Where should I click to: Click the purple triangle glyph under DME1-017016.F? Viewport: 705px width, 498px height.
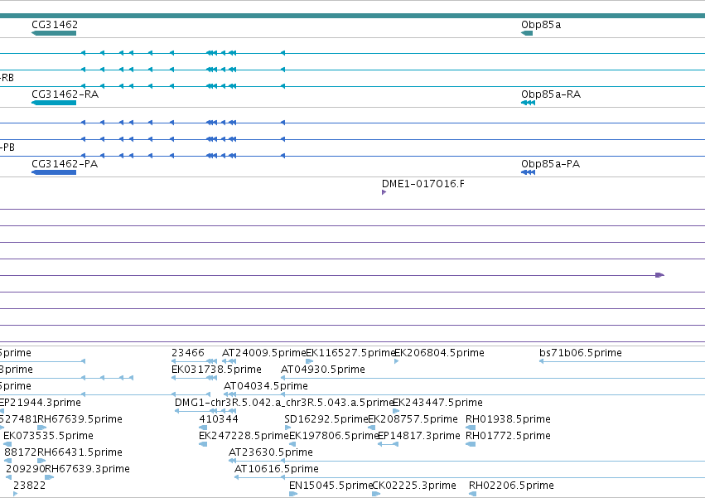[x=384, y=192]
